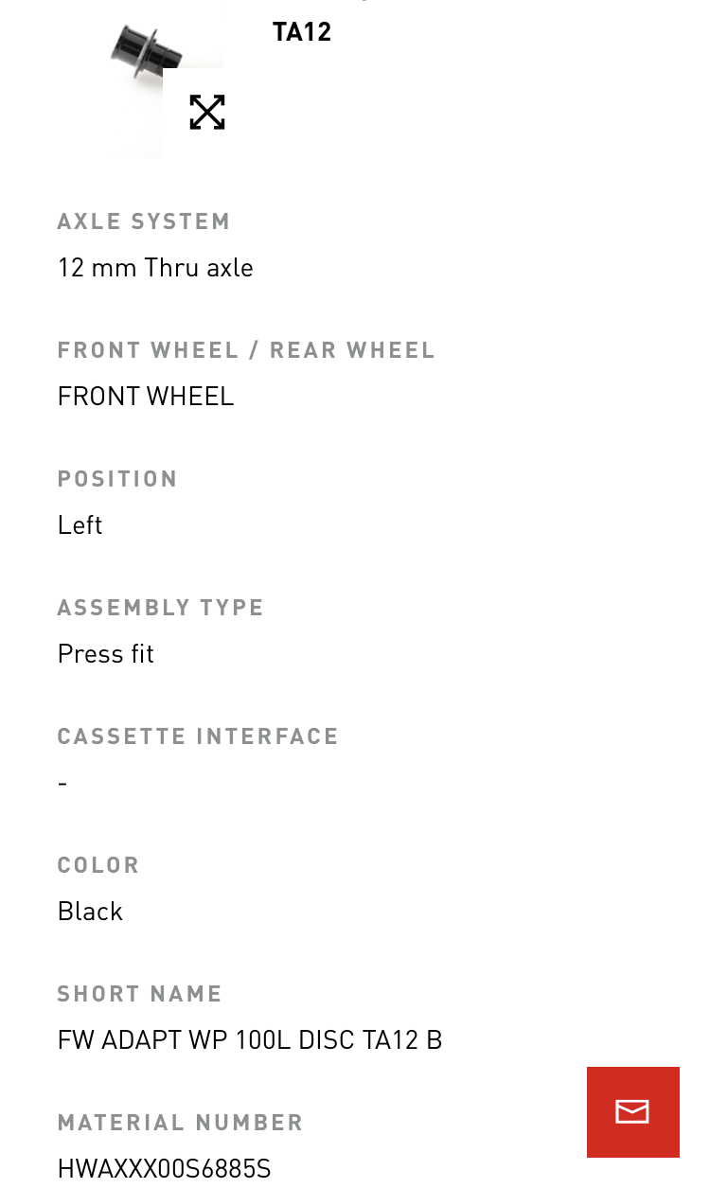The height and width of the screenshot is (1188, 710).
Task: Click the ASSEMBLY TYPE label
Action: (x=161, y=608)
